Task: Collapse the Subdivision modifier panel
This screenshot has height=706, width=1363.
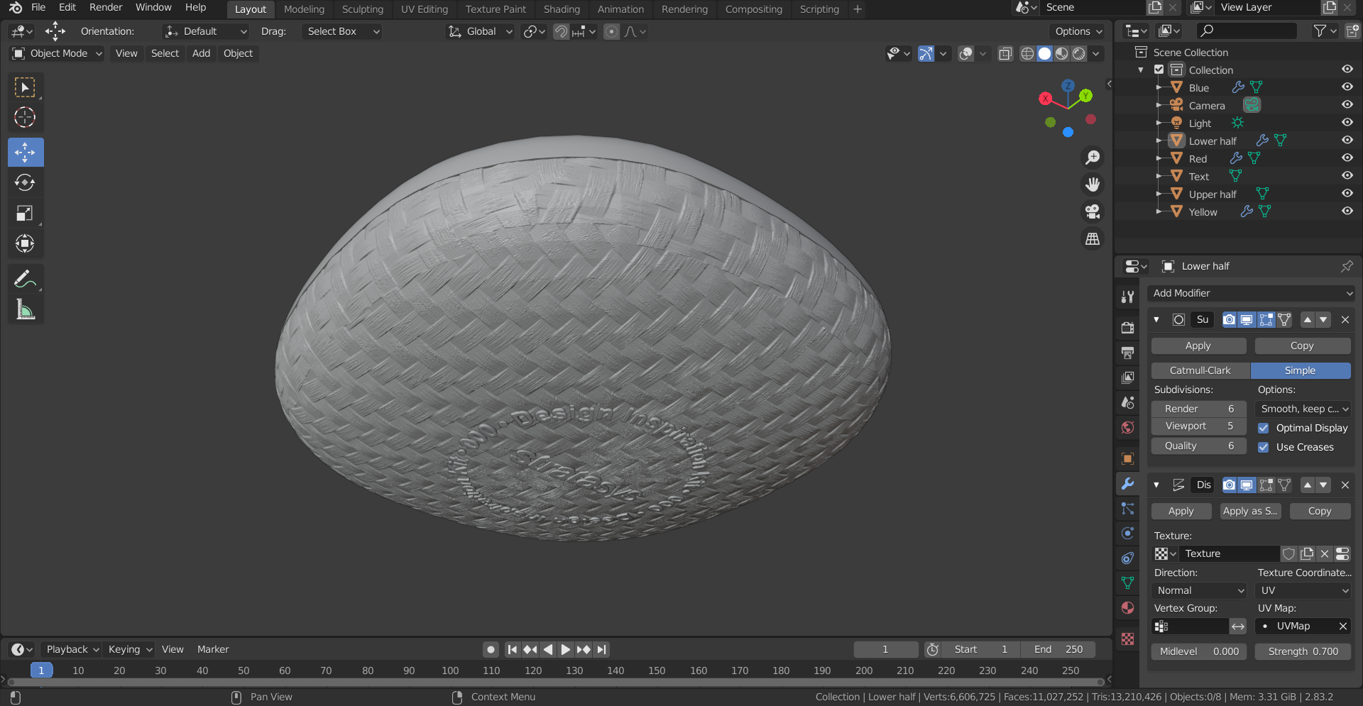Action: 1156,320
